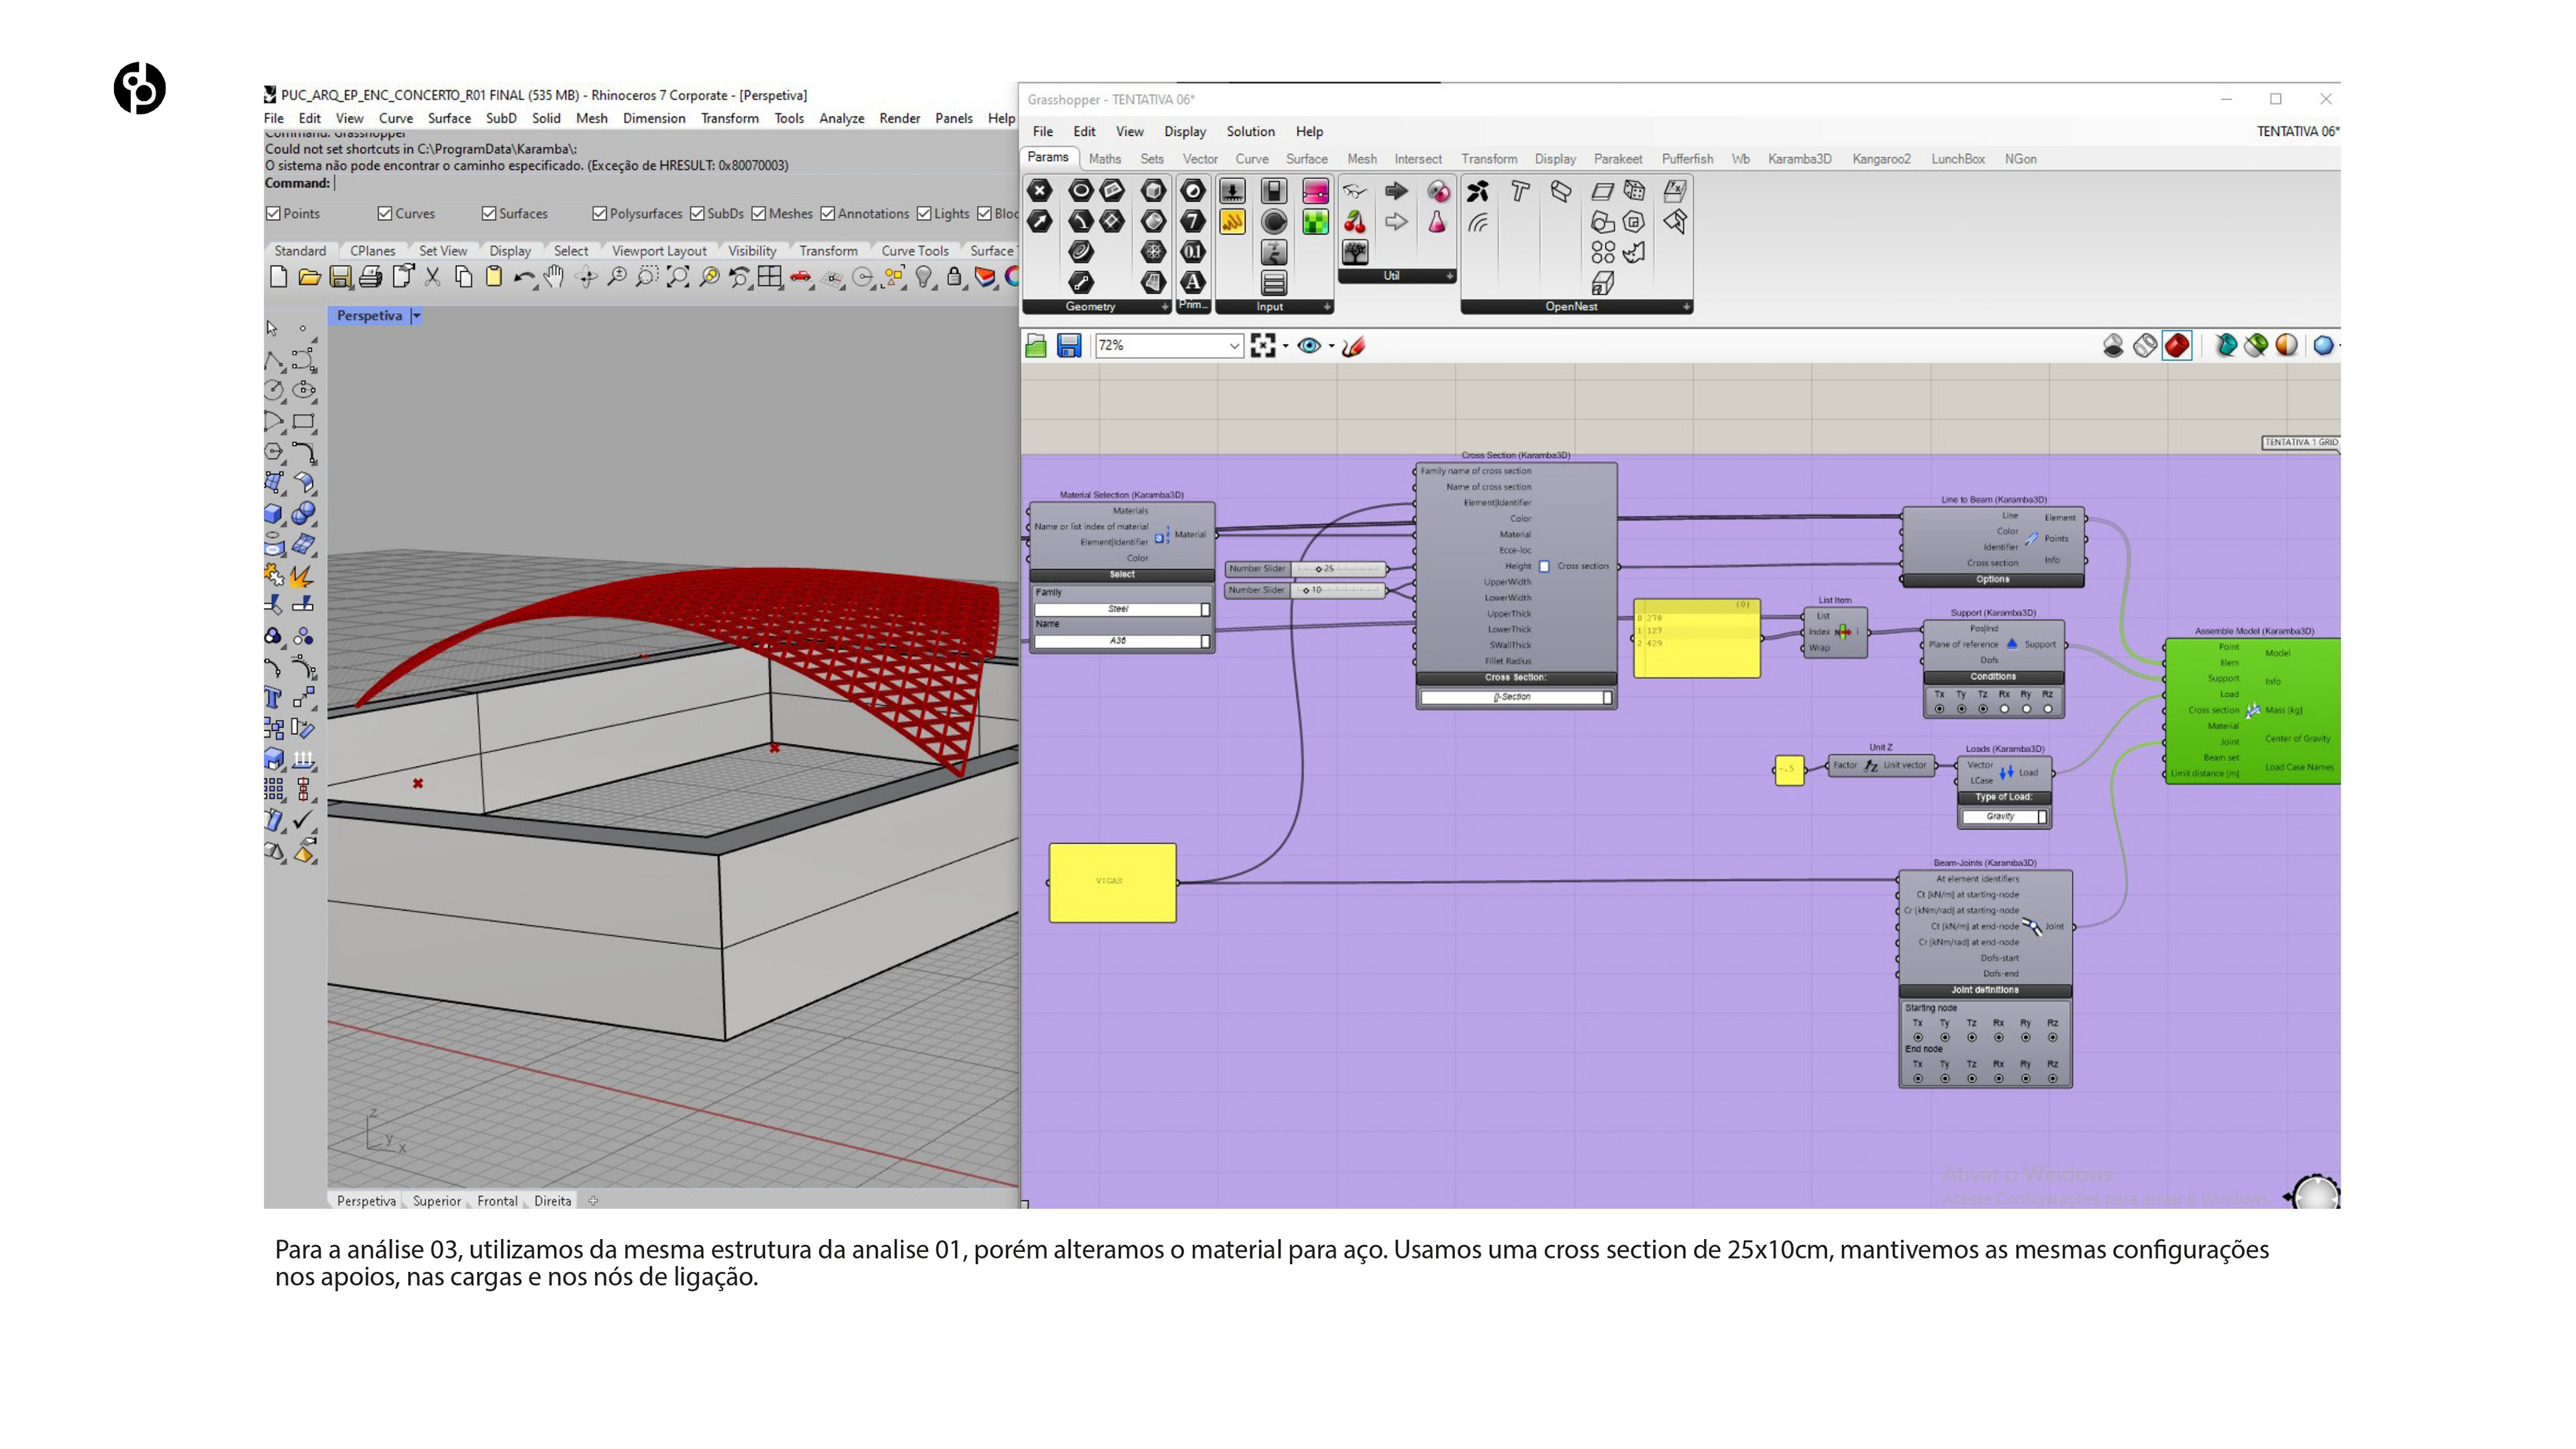Click the Rhino Print toolbar icon
Image resolution: width=2576 pixels, height=1449 pixels.
tap(371, 277)
